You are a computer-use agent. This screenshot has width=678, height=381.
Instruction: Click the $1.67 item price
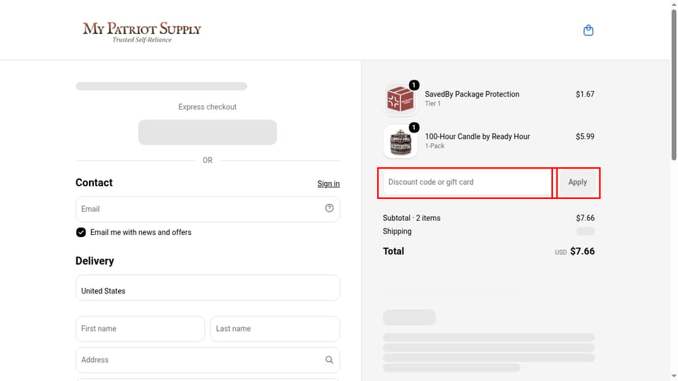coord(585,94)
